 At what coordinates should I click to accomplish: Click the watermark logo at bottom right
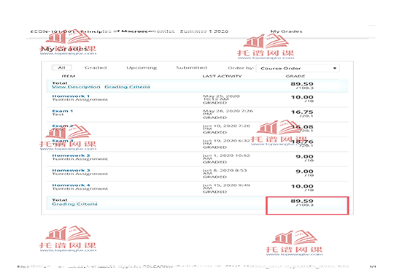tap(294, 243)
